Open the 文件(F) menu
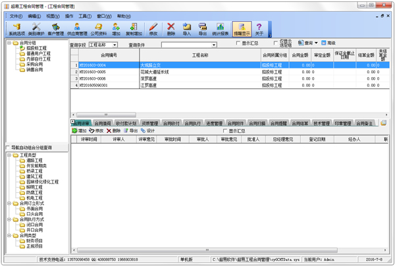This screenshot has height=266, width=395. (x=16, y=16)
